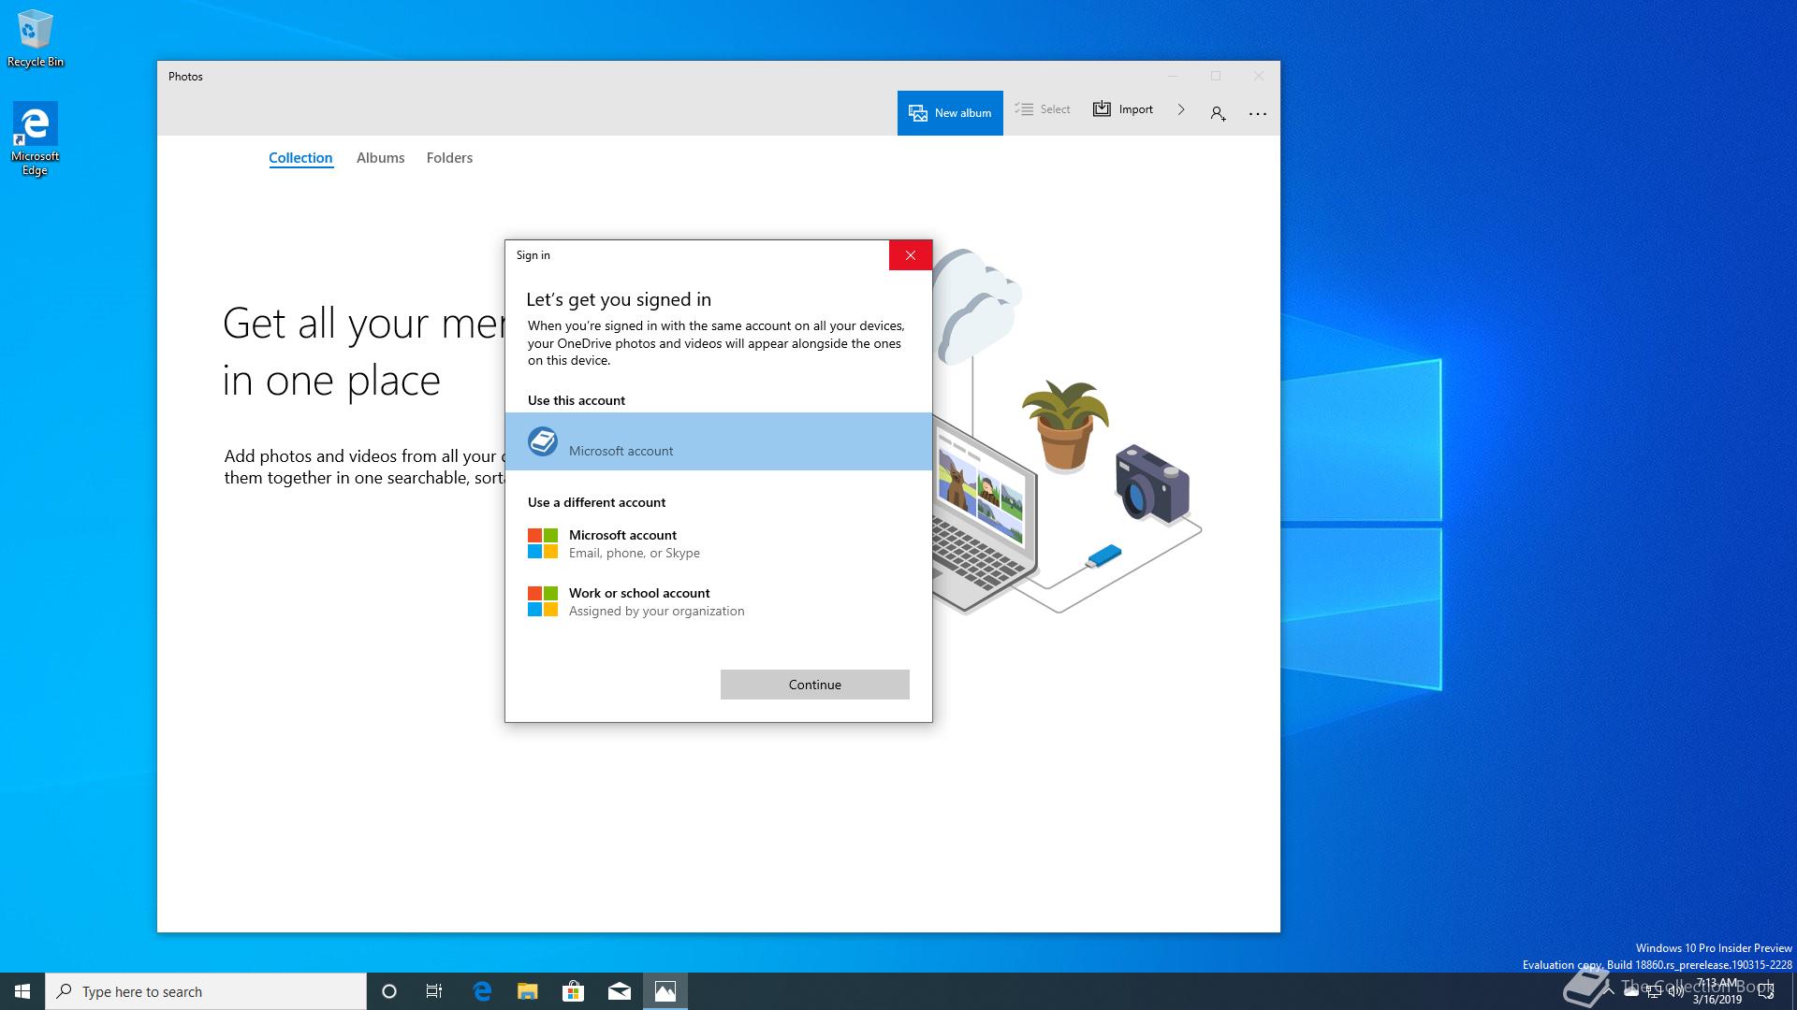The height and width of the screenshot is (1010, 1797).
Task: Click the network icon in system tray
Action: 1654,993
